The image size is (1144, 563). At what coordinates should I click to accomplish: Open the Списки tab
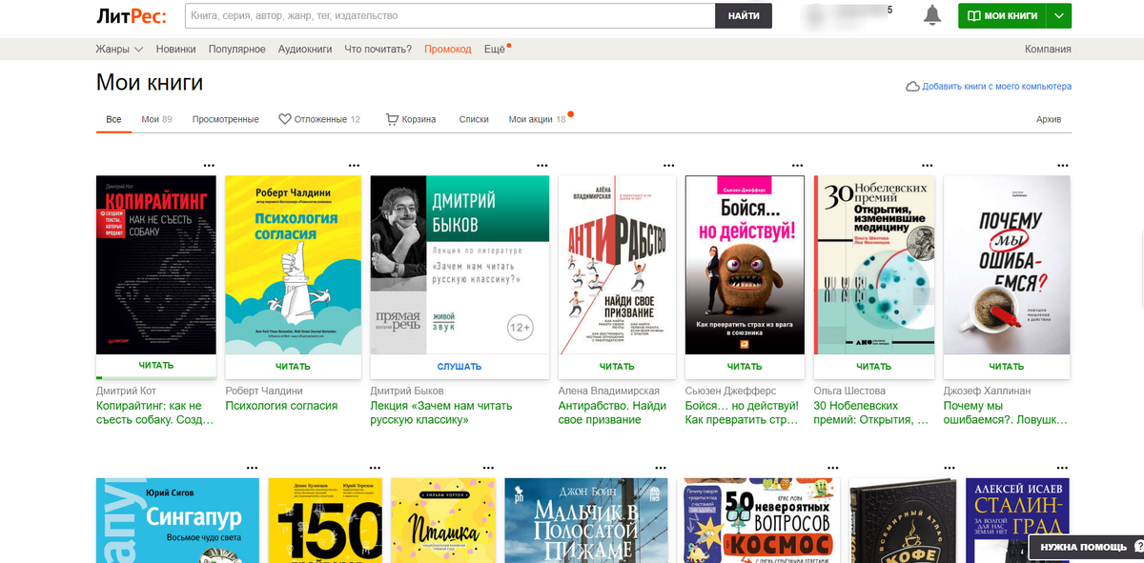click(x=474, y=119)
